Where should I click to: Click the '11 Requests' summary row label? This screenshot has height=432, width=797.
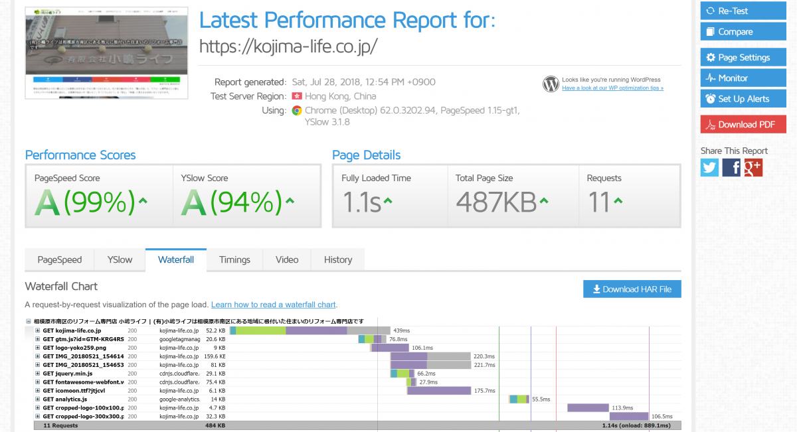[x=60, y=425]
